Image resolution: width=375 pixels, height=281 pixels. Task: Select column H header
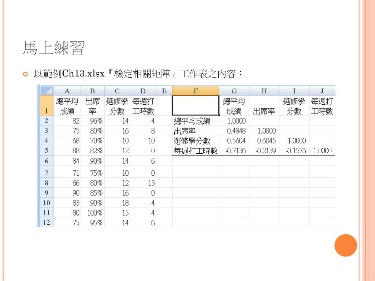click(x=264, y=91)
